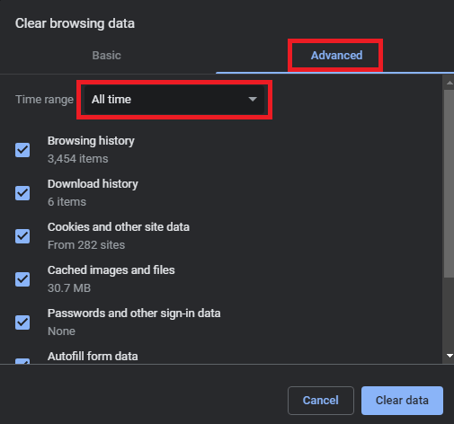Click the vertical scrollbar thumb

[x=449, y=183]
